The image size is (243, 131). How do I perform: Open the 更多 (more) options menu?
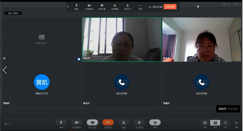140,6
